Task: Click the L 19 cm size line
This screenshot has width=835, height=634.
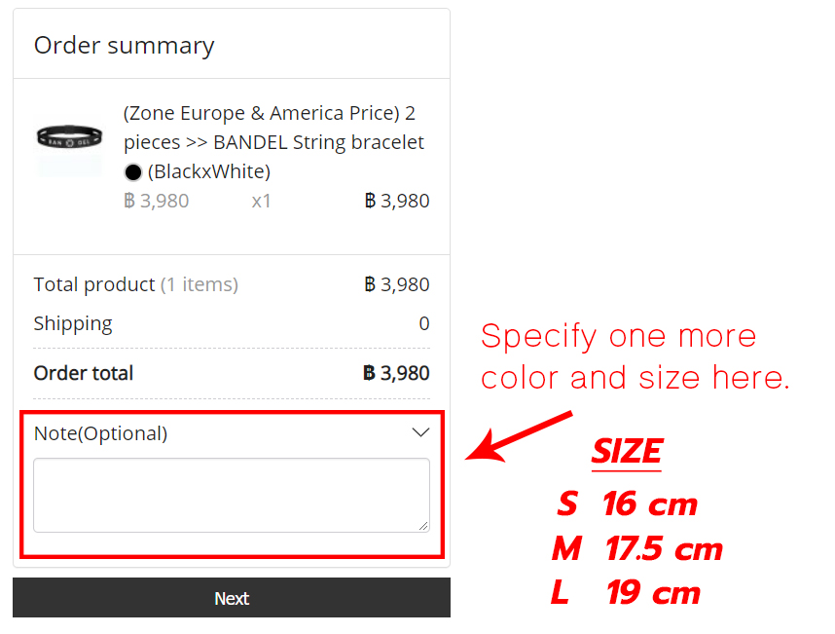Action: pyautogui.click(x=626, y=592)
